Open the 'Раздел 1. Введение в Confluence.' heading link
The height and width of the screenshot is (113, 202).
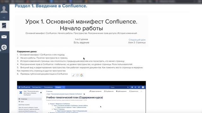[51, 6]
